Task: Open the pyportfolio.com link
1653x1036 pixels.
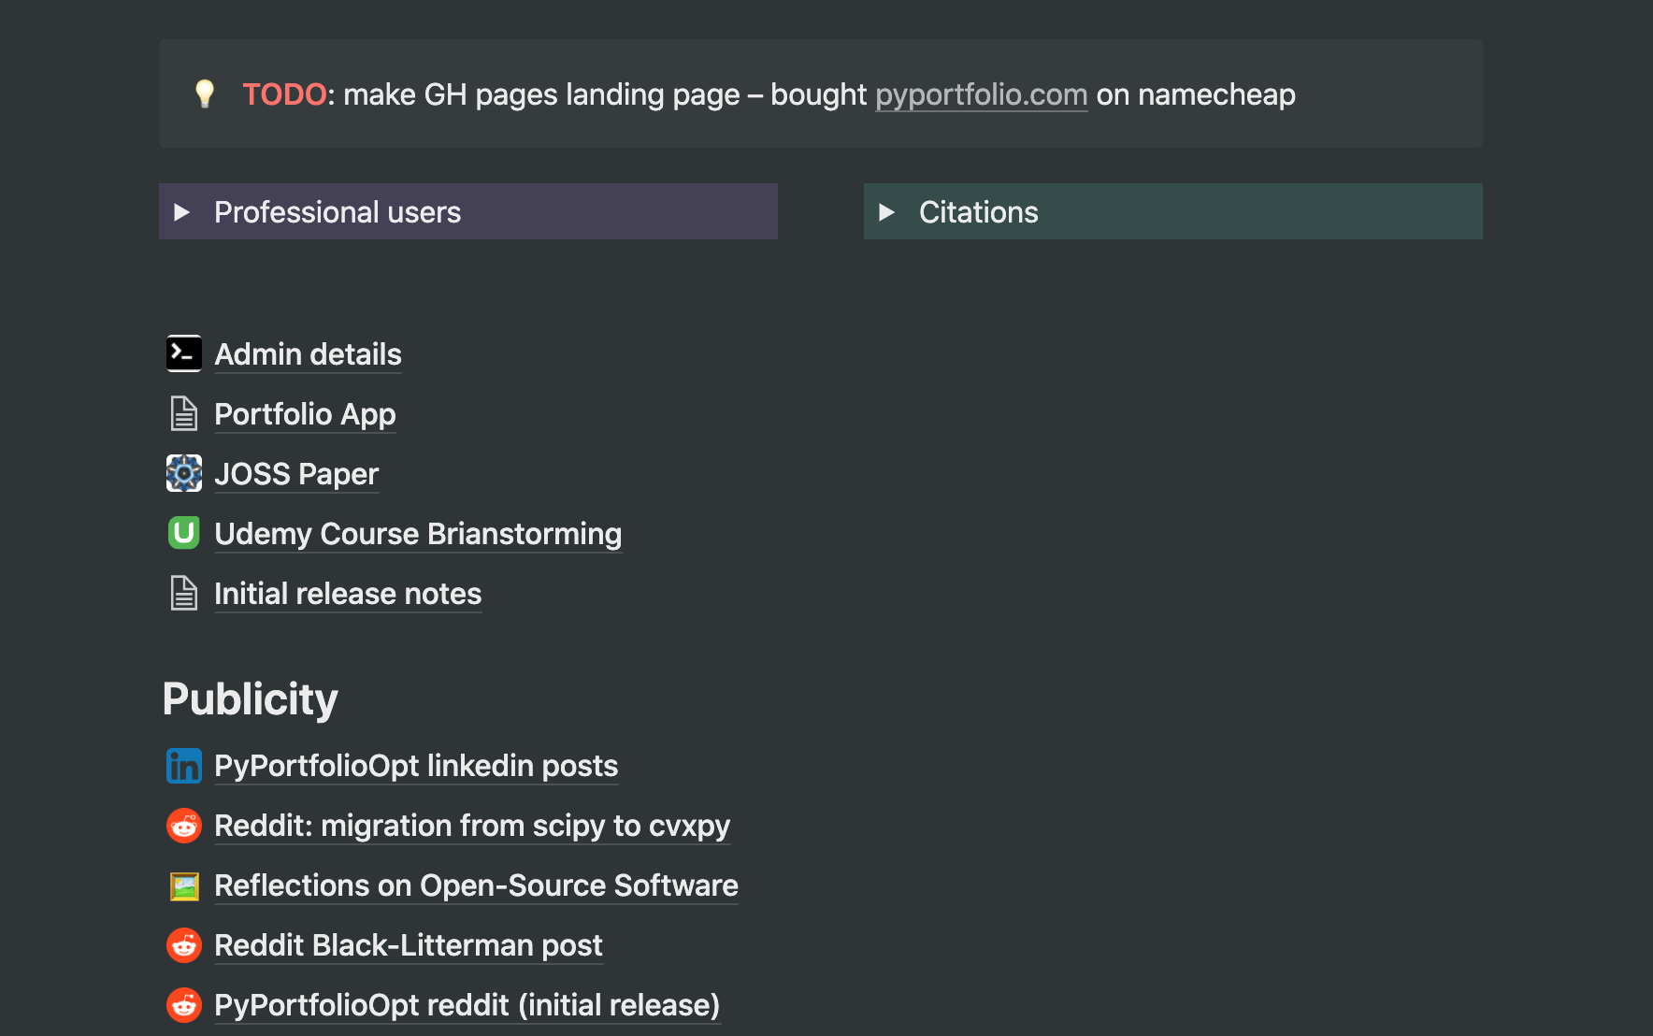Action: coord(981,94)
